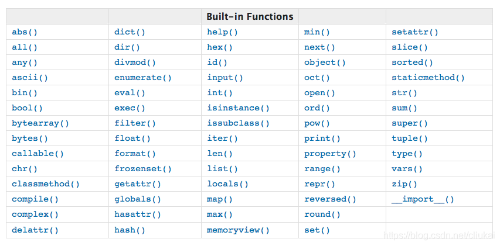Click the issubclass() link
Screen dimensions: 500x246
point(238,123)
